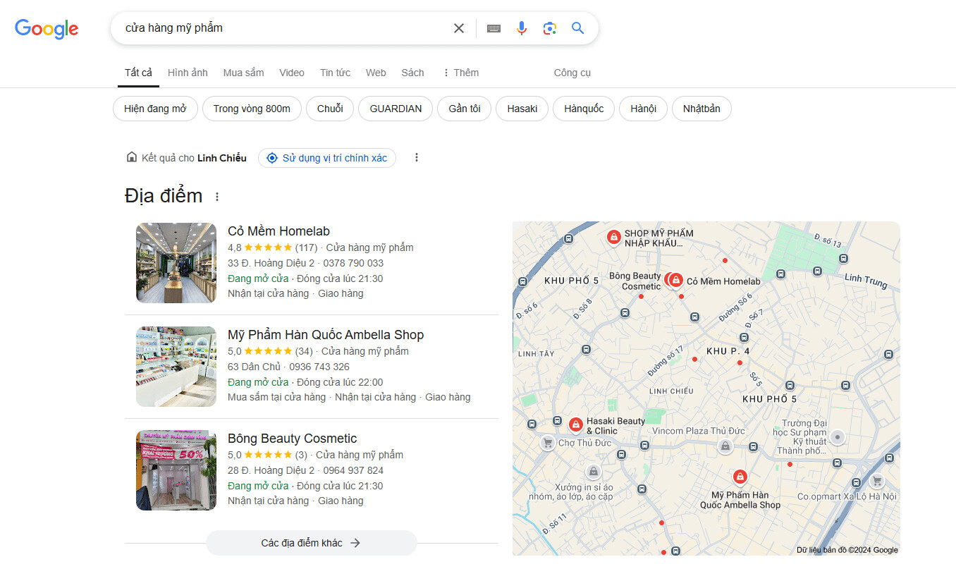The width and height of the screenshot is (956, 569).
Task: Apply the Trong vòng 800m filter chip
Action: coord(252,109)
